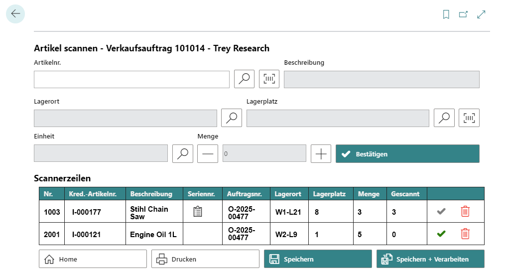Screen dimensions: 505x271
Task: Look up Lagerplatz with magnifier
Action: point(444,118)
